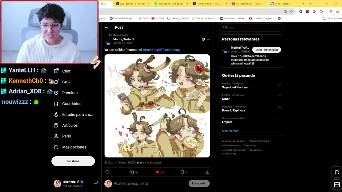Click Mostrar más under trends

coord(230,131)
